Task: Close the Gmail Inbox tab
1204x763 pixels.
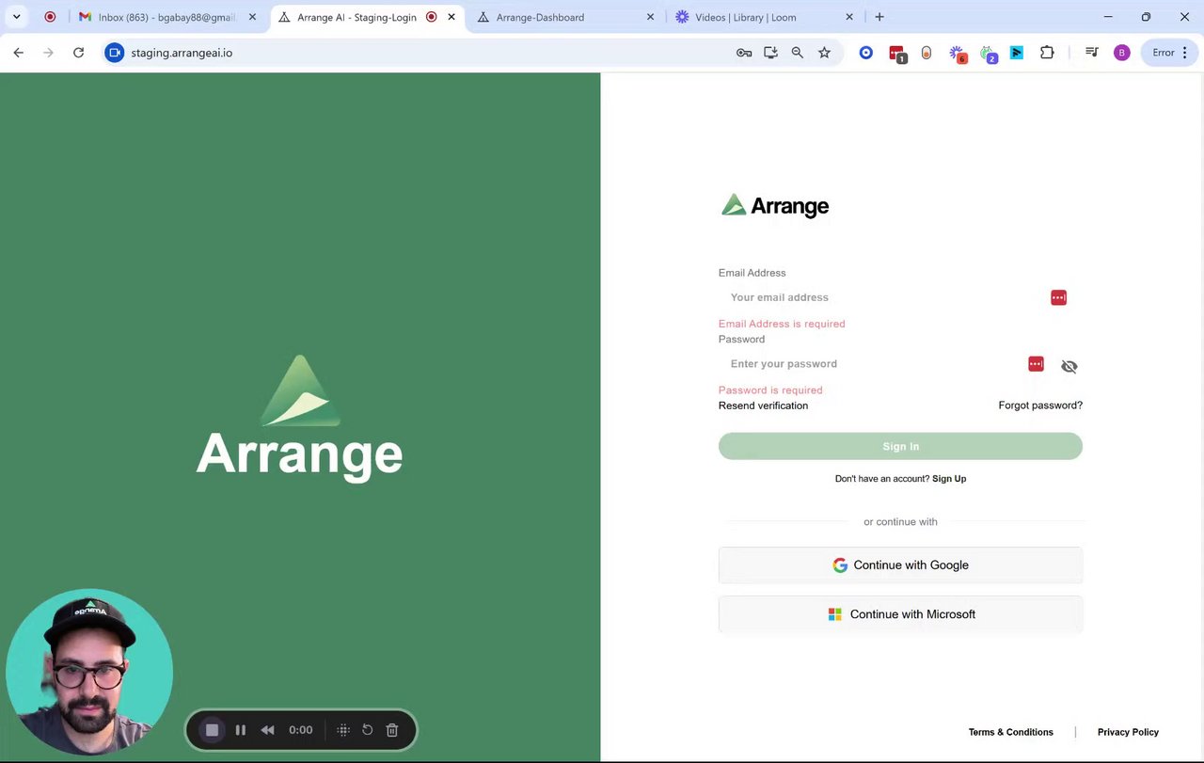Action: (252, 17)
